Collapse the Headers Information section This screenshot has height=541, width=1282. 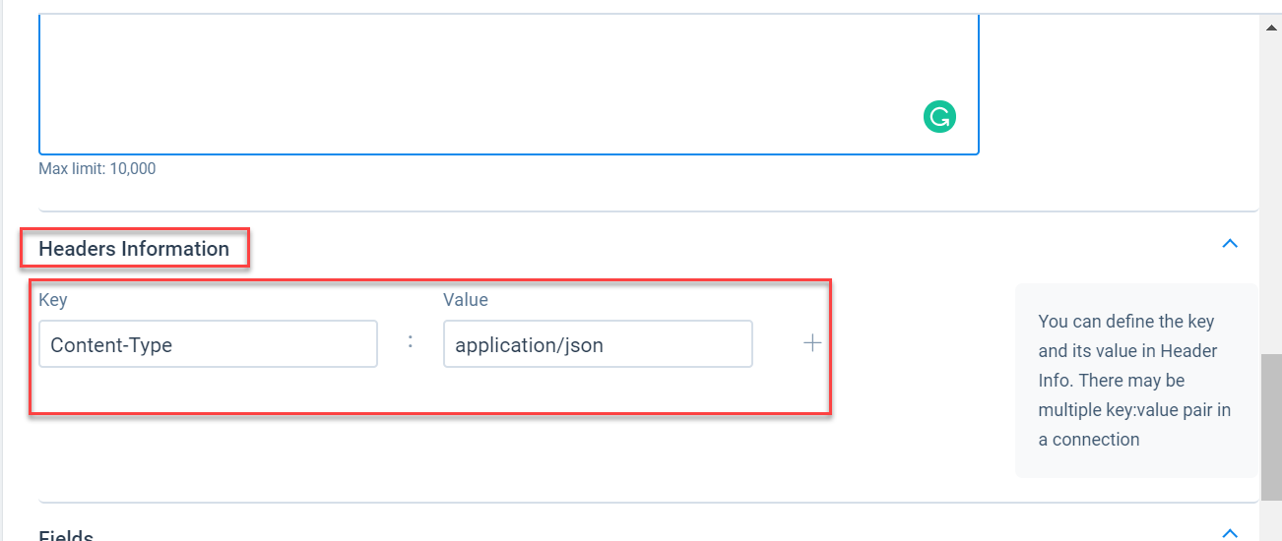tap(1230, 243)
